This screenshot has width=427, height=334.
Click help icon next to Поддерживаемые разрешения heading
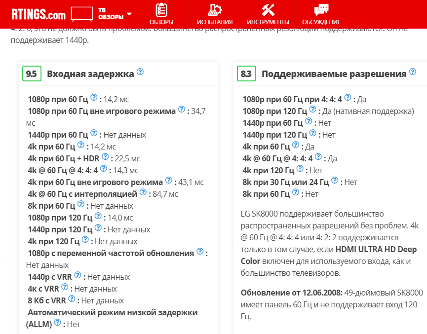[x=413, y=72]
